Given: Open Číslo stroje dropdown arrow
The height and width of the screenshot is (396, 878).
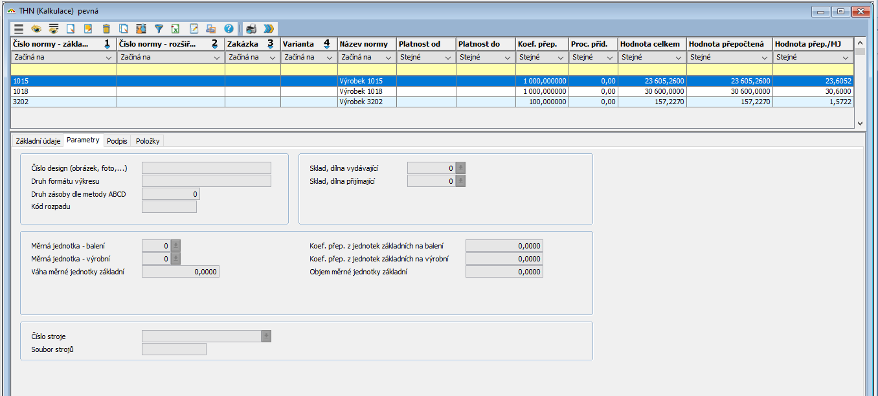Looking at the screenshot, I should pyautogui.click(x=265, y=336).
